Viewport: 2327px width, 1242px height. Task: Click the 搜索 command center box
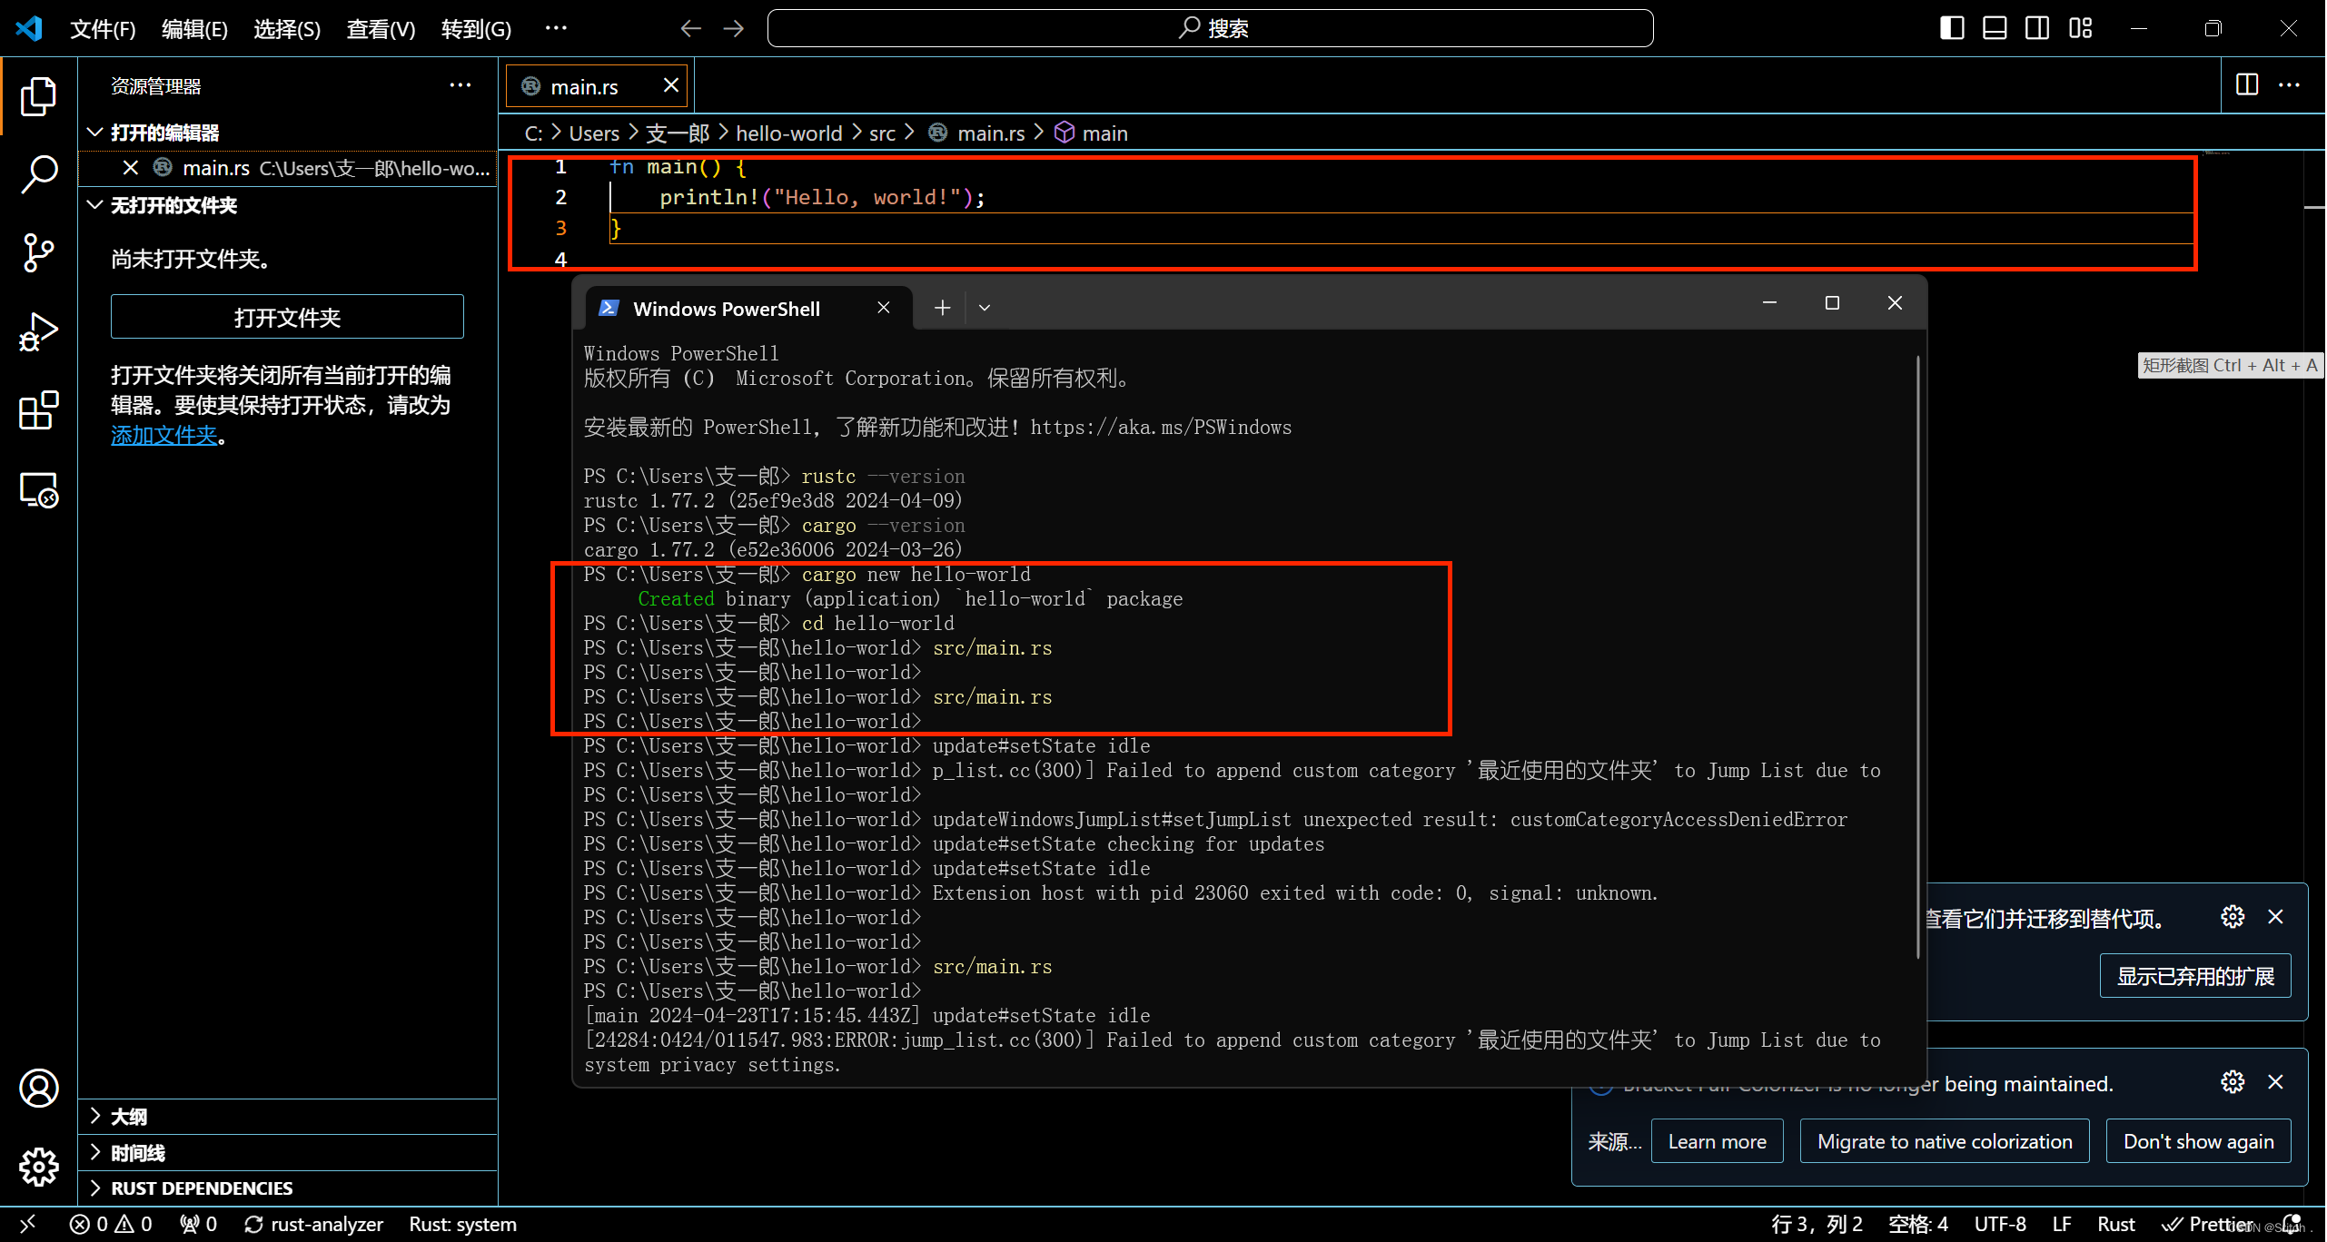[x=1210, y=28]
